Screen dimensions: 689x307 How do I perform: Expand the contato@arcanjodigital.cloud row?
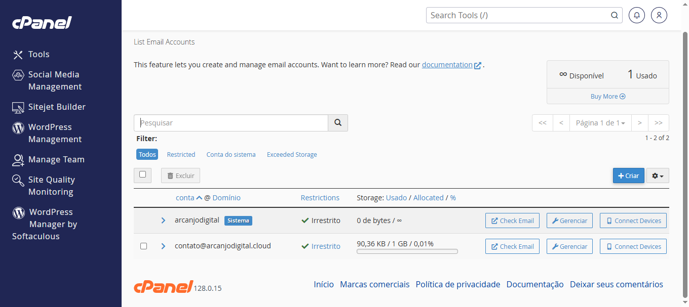[x=163, y=246]
